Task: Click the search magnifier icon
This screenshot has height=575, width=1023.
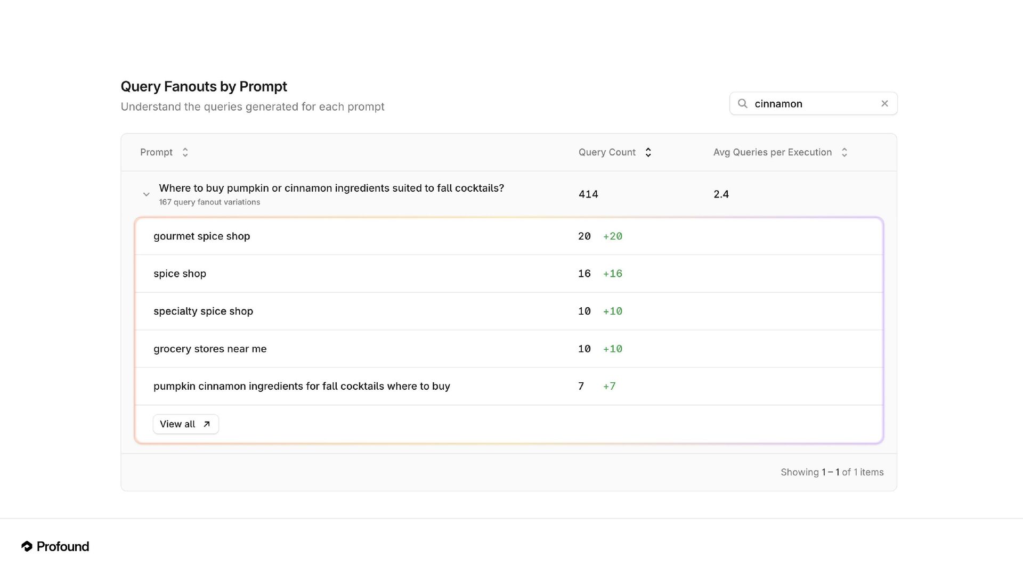Action: tap(742, 103)
